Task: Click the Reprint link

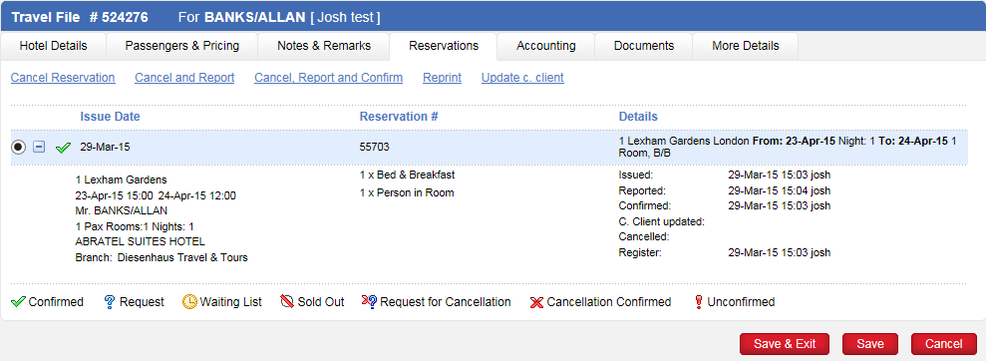Action: pos(442,78)
